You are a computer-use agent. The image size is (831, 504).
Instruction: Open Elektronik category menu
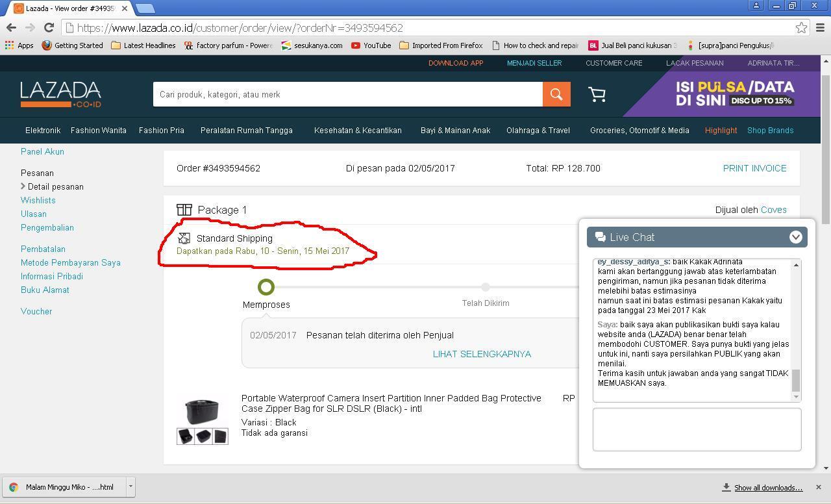point(43,131)
